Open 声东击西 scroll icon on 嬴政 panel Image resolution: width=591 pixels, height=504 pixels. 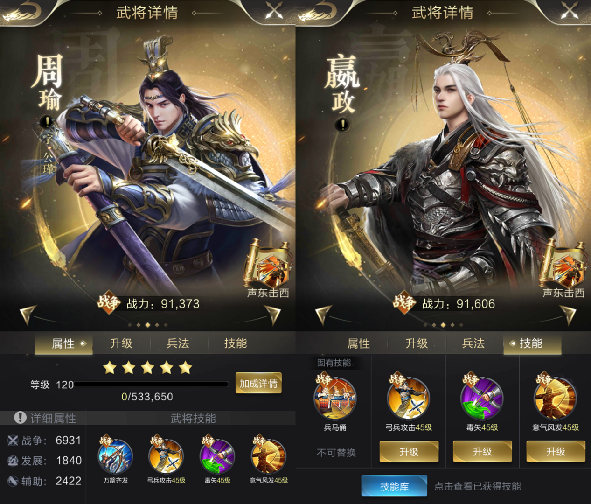tap(563, 264)
